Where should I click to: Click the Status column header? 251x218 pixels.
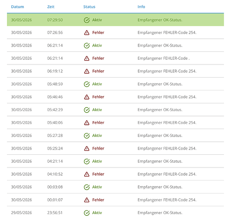pos(89,7)
